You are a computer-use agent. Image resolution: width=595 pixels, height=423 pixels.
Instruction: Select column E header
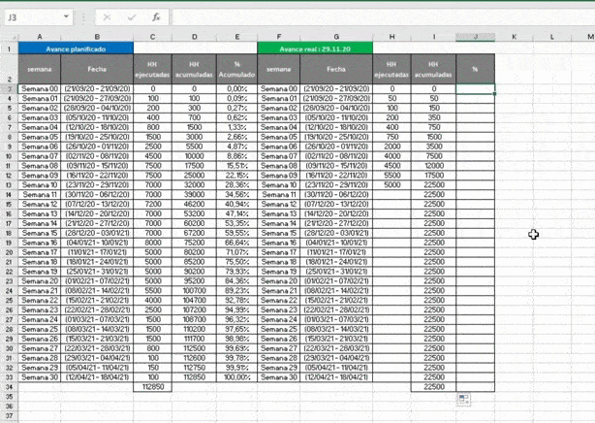(237, 37)
